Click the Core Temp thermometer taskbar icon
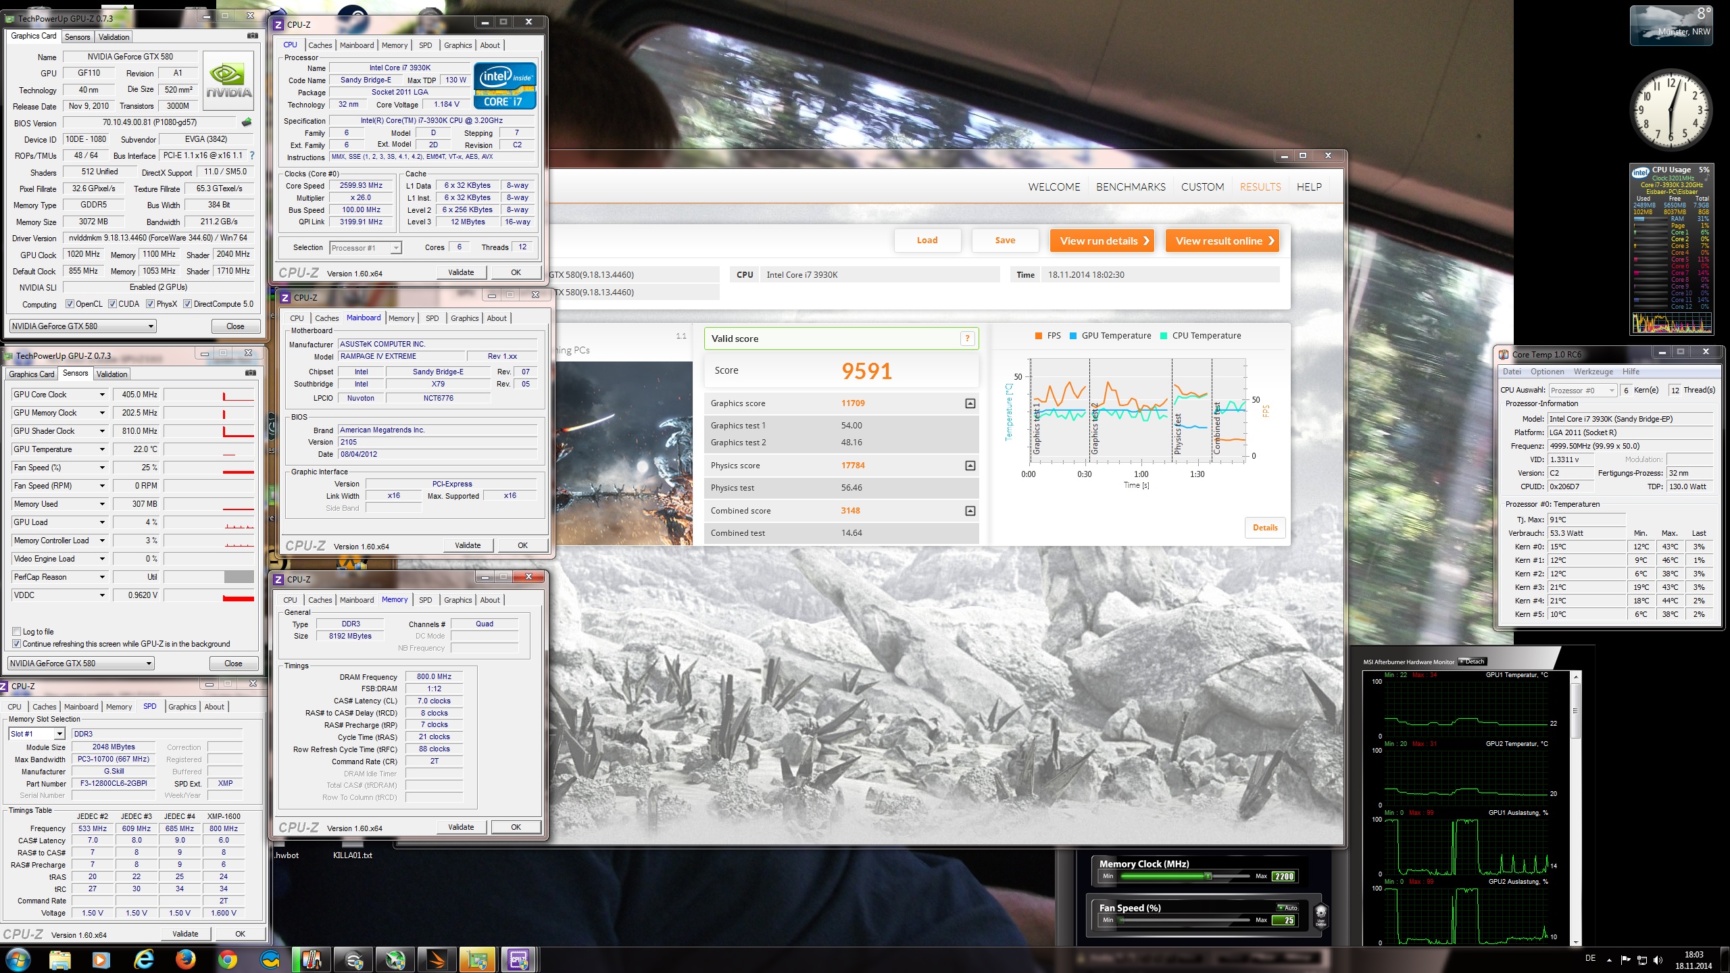This screenshot has width=1730, height=973. point(311,959)
